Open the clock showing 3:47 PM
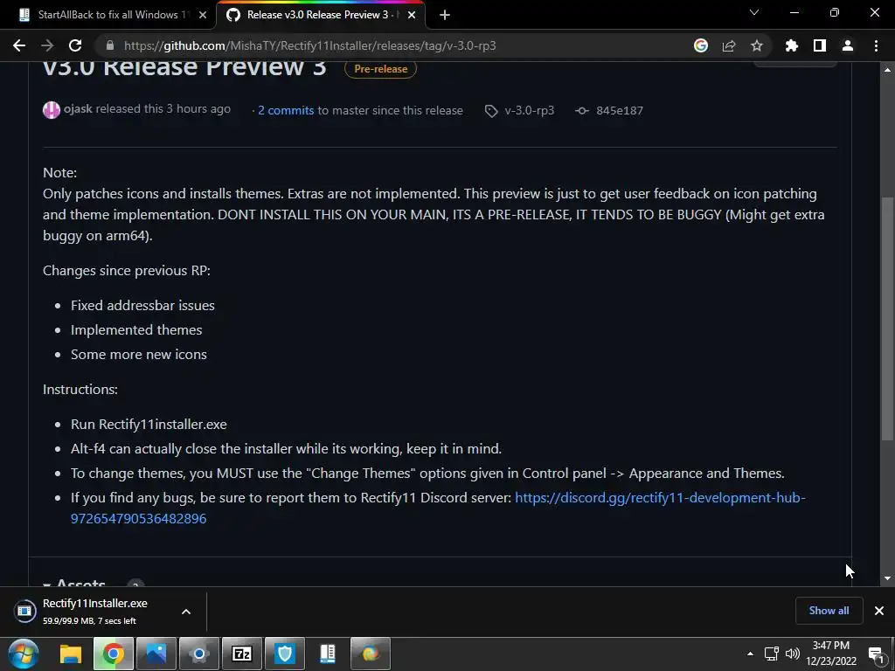 pos(831,654)
